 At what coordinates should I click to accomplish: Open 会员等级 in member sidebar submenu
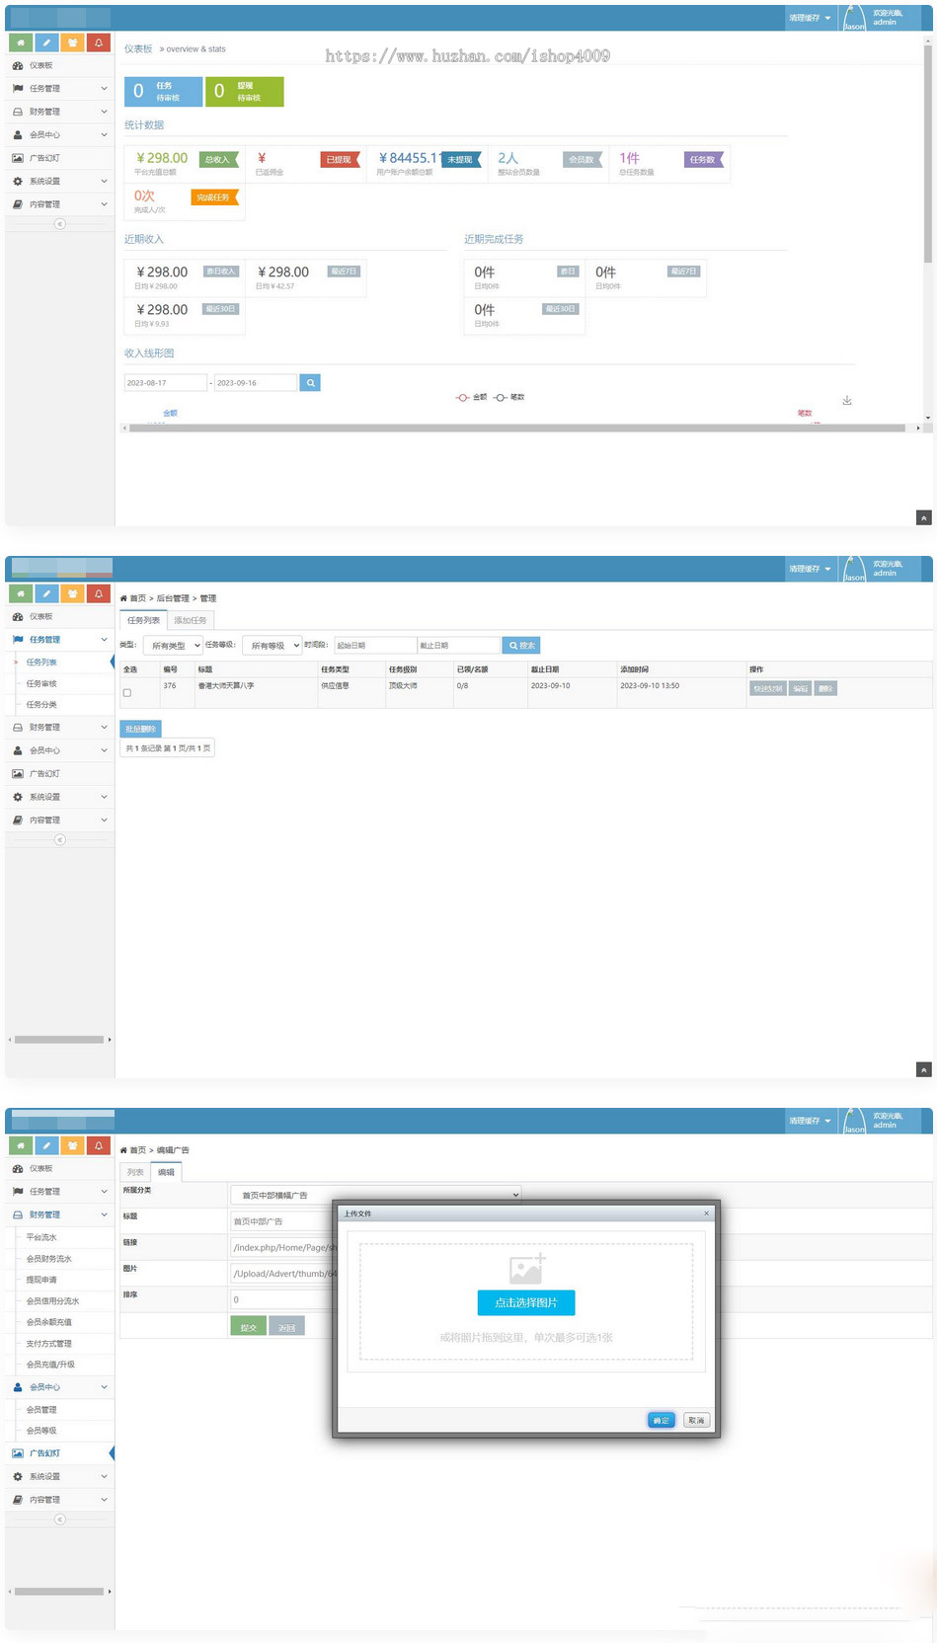pyautogui.click(x=41, y=1431)
